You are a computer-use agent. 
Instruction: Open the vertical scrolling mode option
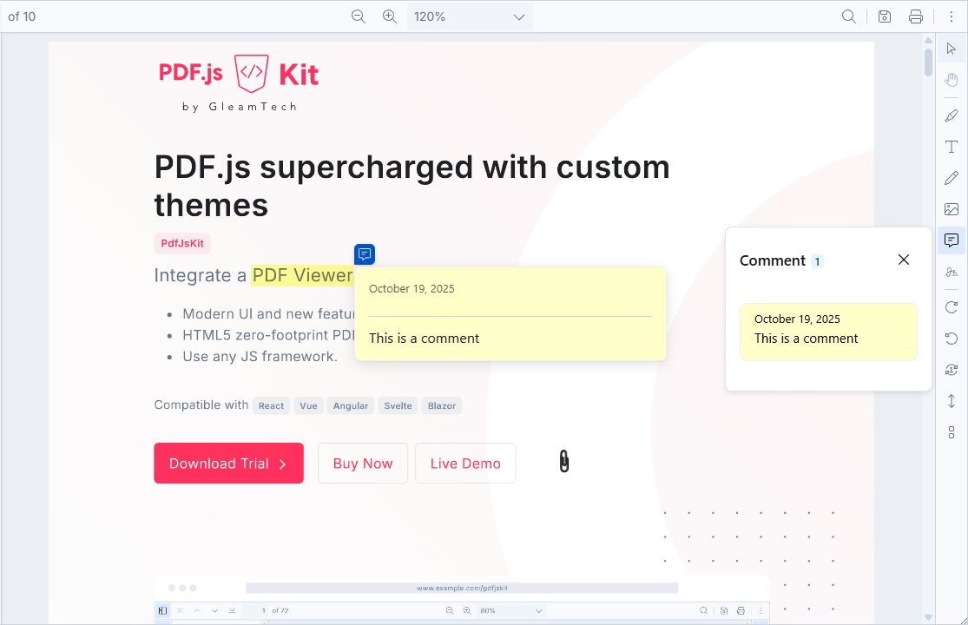(x=952, y=401)
